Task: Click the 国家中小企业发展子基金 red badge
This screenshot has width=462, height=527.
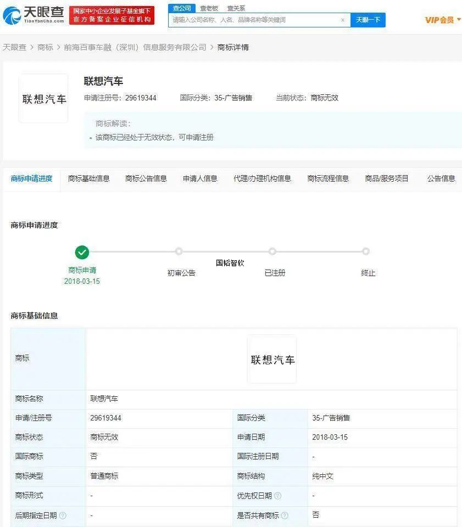Action: (x=112, y=15)
